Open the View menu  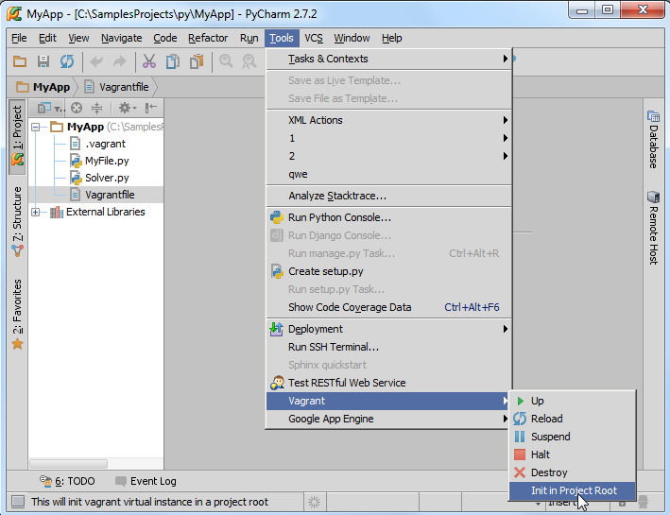[x=78, y=38]
